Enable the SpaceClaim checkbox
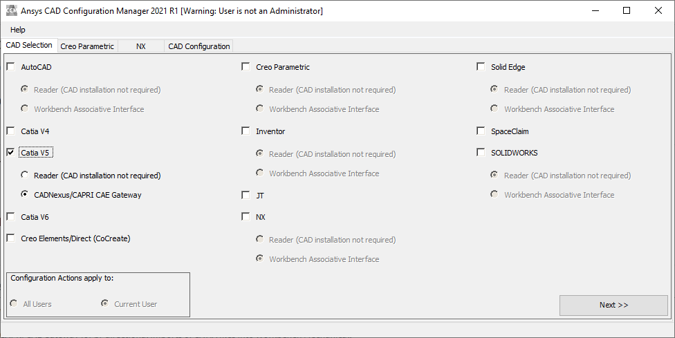The height and width of the screenshot is (338, 675). tap(481, 131)
